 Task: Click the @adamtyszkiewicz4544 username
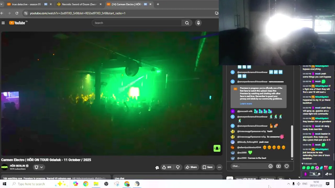pos(249,147)
